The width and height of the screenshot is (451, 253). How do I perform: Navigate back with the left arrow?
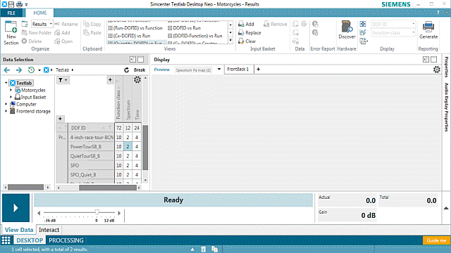coord(7,70)
